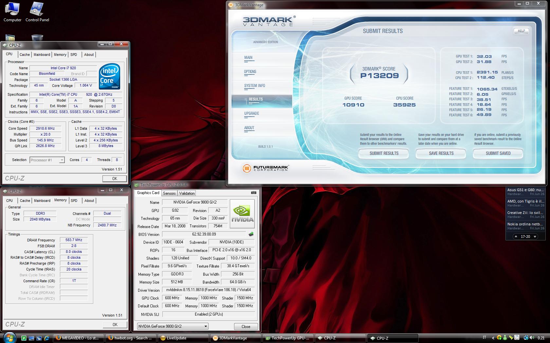
Task: Click HELP button in 3DMark Vantage
Action: [521, 31]
